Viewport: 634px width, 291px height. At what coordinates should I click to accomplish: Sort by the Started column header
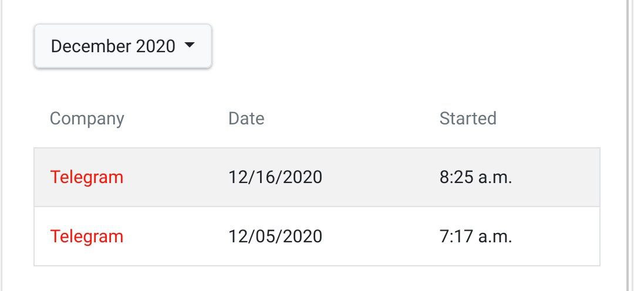pos(468,119)
